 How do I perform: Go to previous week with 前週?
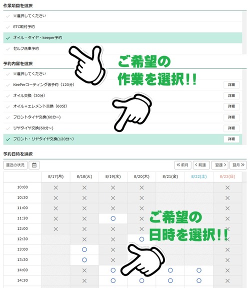tap(201, 165)
